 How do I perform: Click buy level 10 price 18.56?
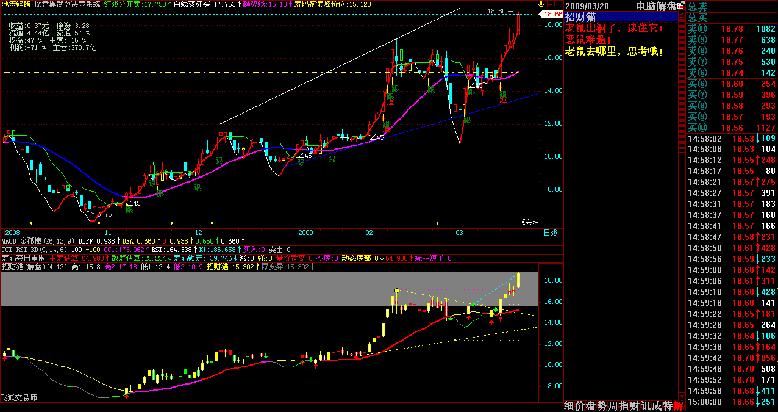732,128
